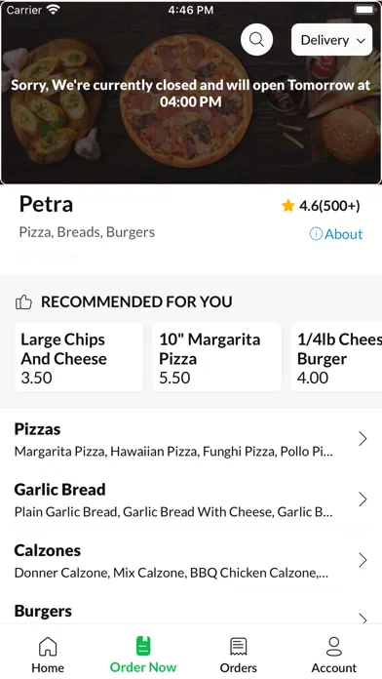Expand the Calzones category chevron

pyautogui.click(x=363, y=560)
